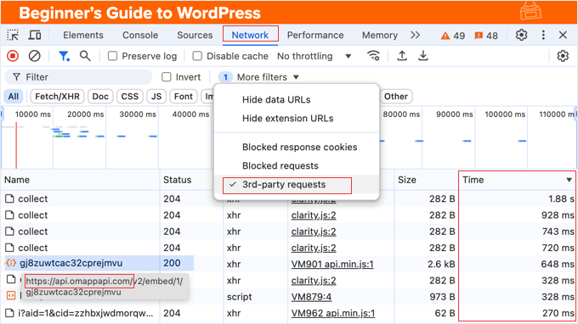
Task: Open DevTools settings gear
Action: click(521, 36)
